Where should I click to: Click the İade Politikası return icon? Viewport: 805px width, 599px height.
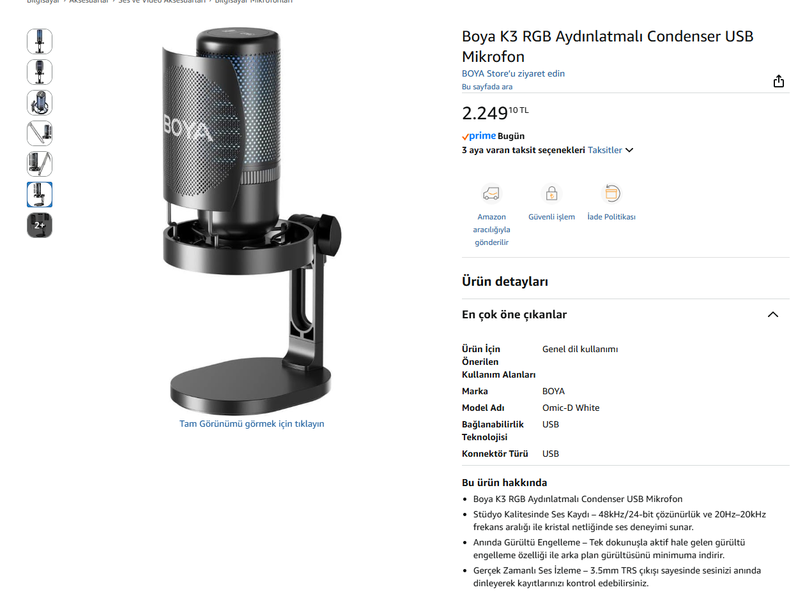tap(611, 193)
